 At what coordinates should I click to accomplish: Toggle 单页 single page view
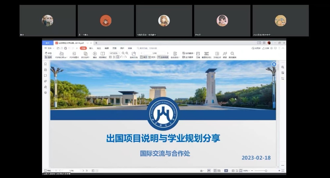click(144, 57)
